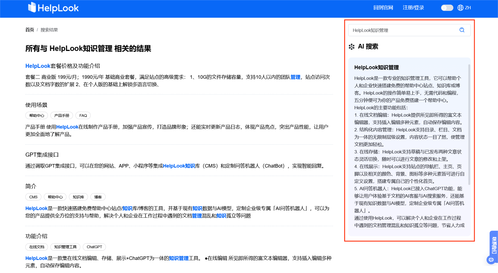
Task: Select the FAQ tag under 使用场景
Action: tap(83, 115)
